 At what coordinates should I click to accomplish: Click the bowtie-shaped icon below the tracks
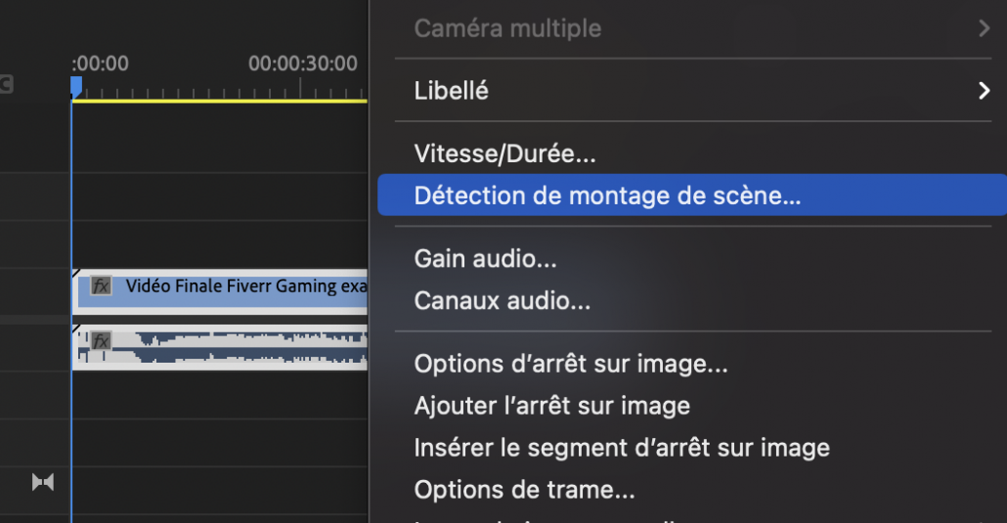coord(43,482)
